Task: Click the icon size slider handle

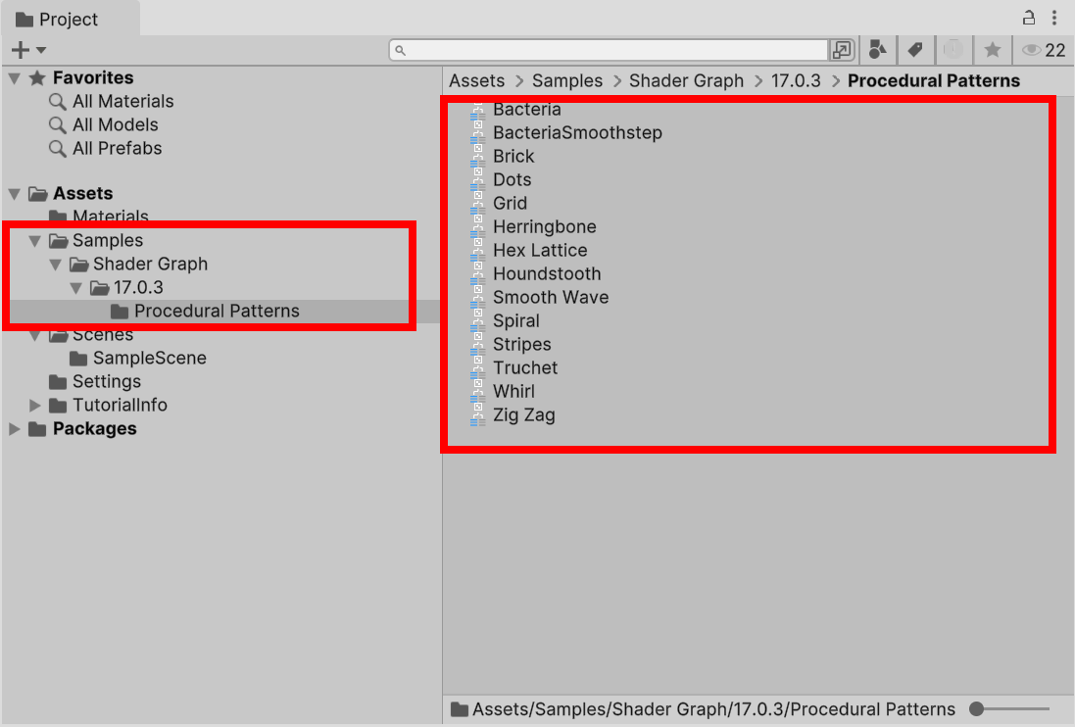Action: 977,709
